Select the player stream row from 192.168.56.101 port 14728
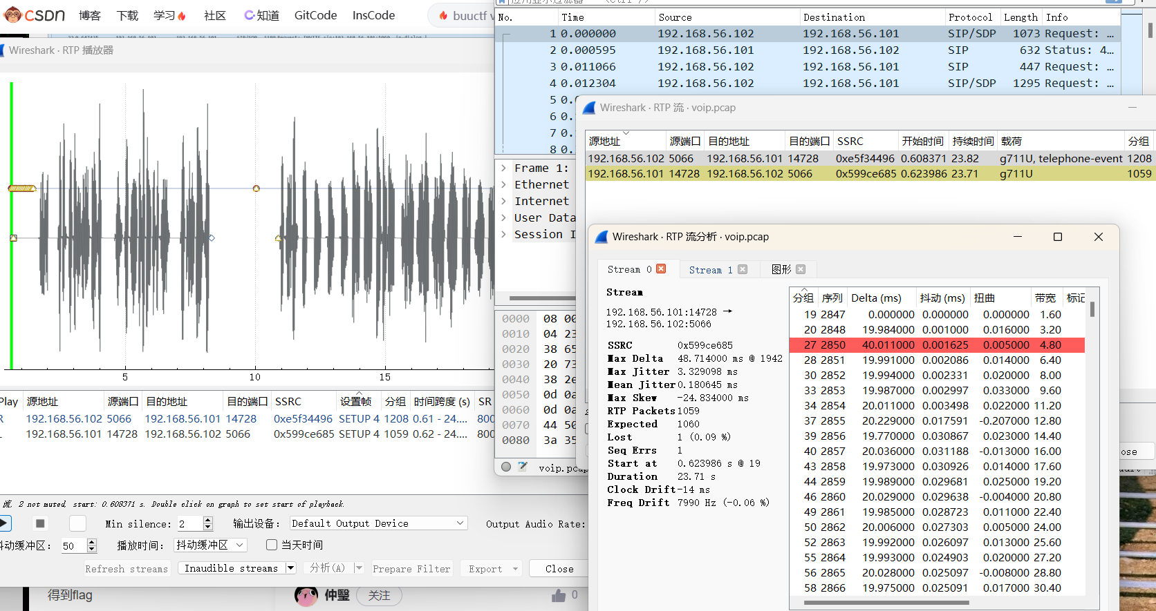 click(247, 434)
